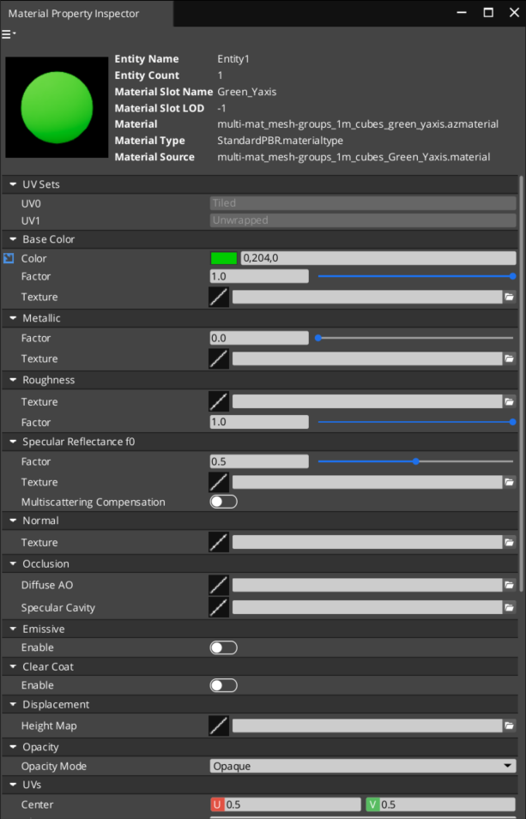
Task: Open the Roughness texture file browser icon
Action: tap(509, 401)
